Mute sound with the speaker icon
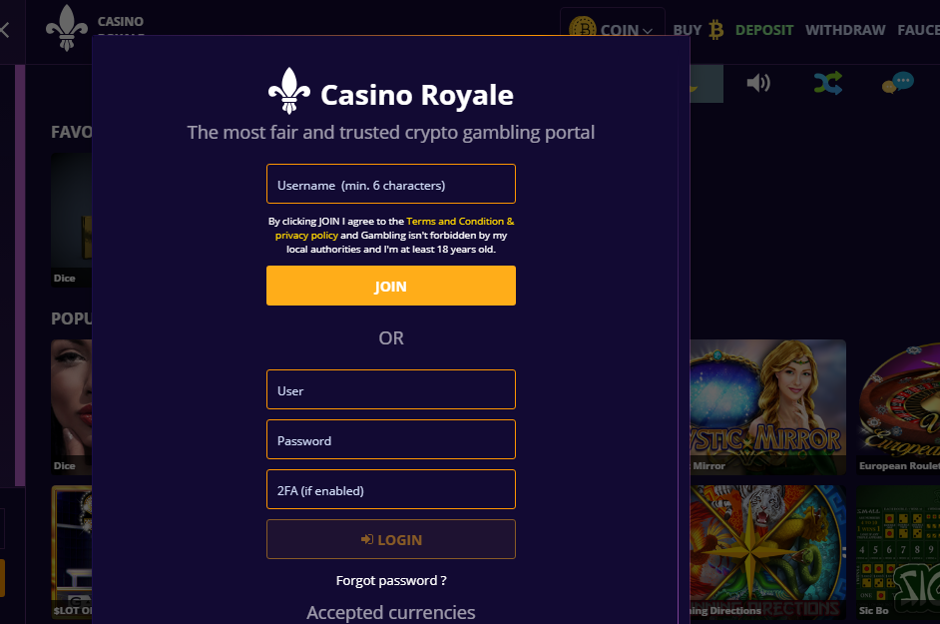 [x=758, y=83]
